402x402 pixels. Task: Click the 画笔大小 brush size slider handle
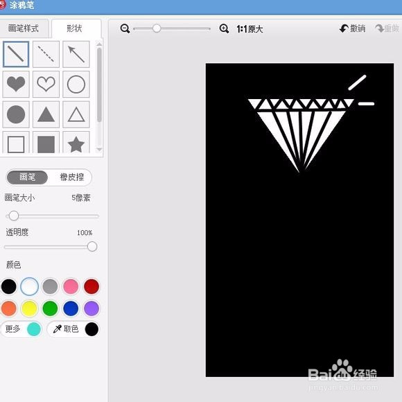coord(14,216)
